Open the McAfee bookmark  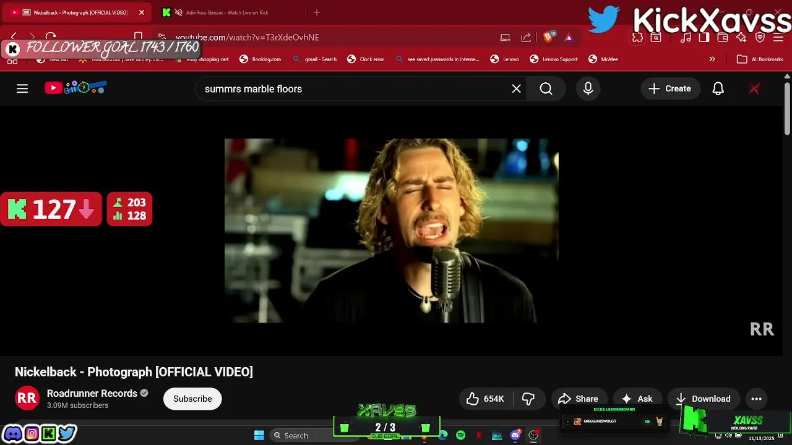603,59
